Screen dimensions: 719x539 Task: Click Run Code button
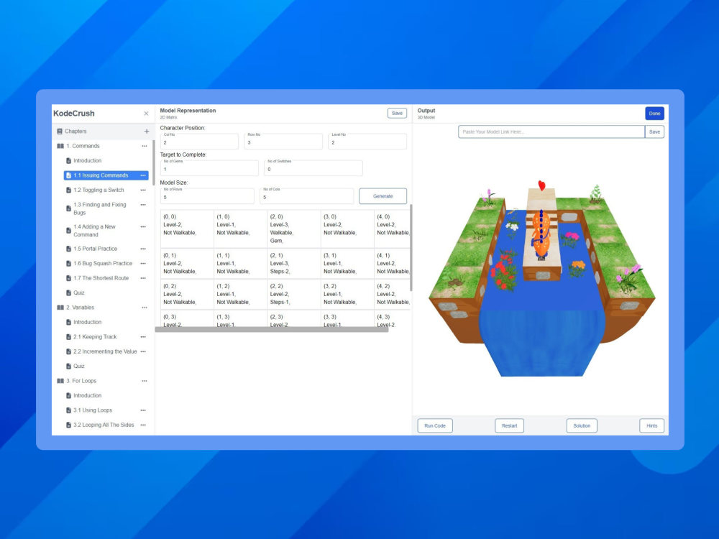pos(435,425)
